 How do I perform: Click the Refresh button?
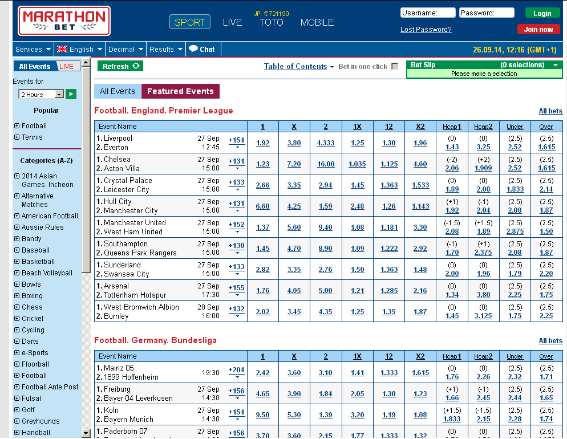[120, 66]
